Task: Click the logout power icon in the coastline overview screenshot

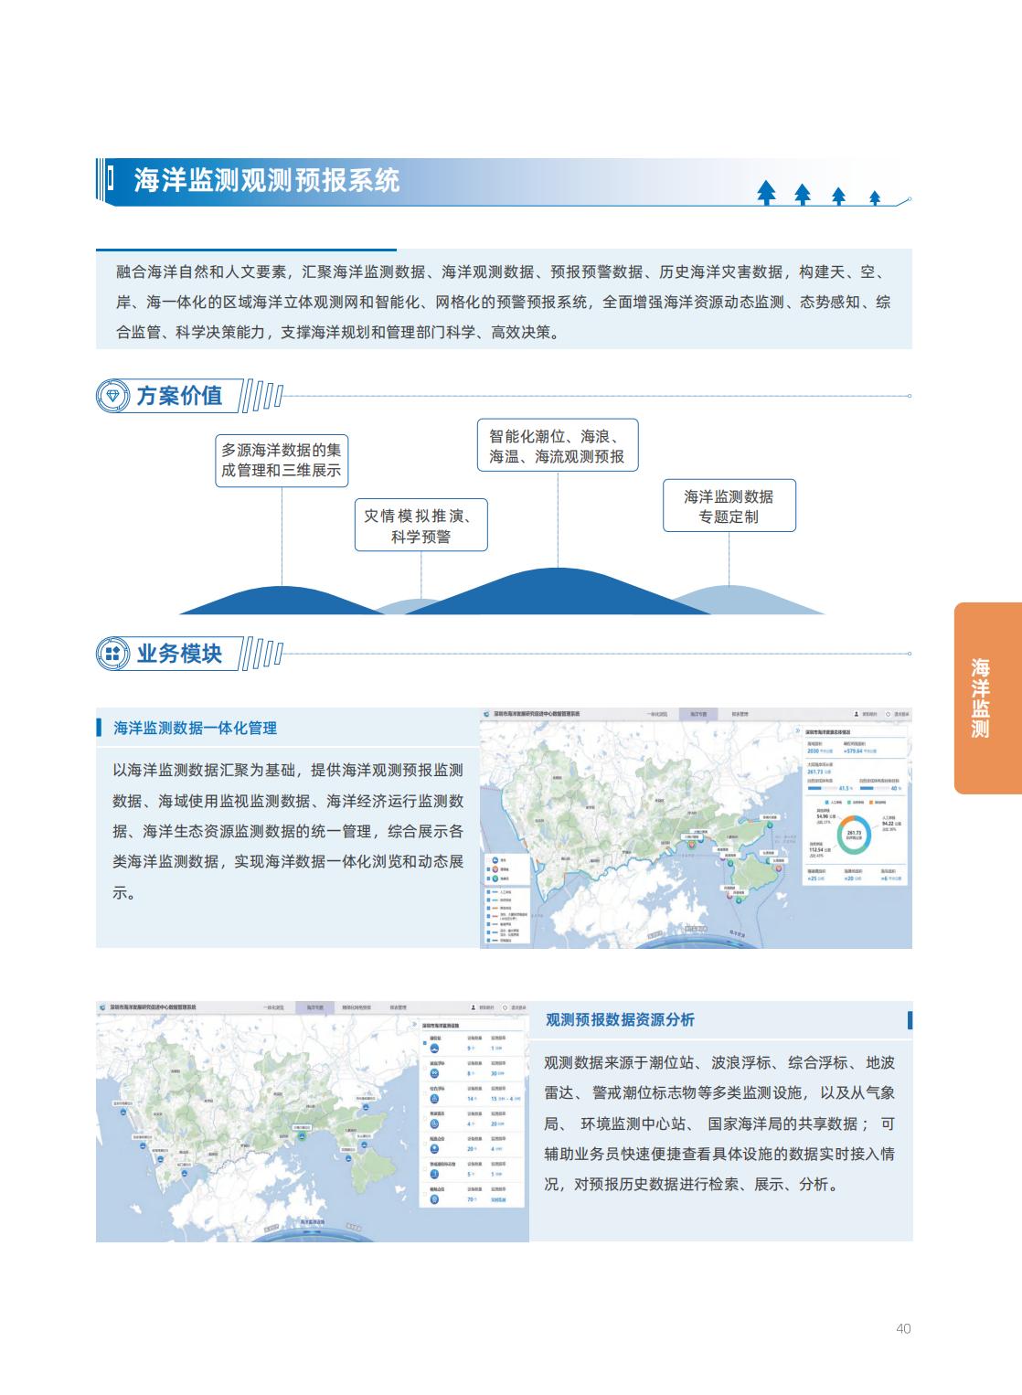Action: click(x=889, y=714)
